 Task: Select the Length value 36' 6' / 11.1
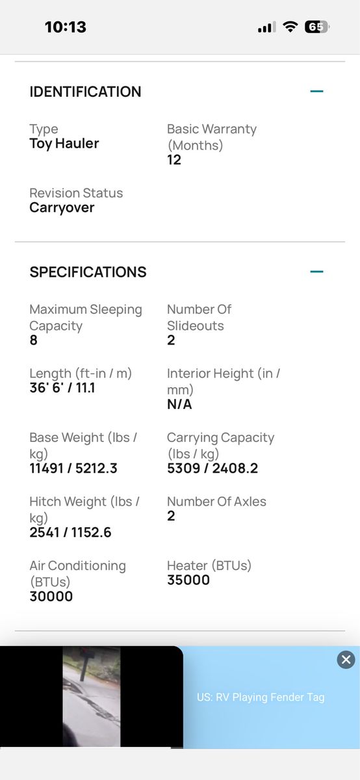point(62,389)
